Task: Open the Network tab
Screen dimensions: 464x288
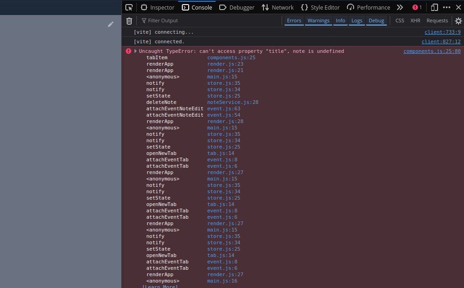Action: pyautogui.click(x=278, y=7)
